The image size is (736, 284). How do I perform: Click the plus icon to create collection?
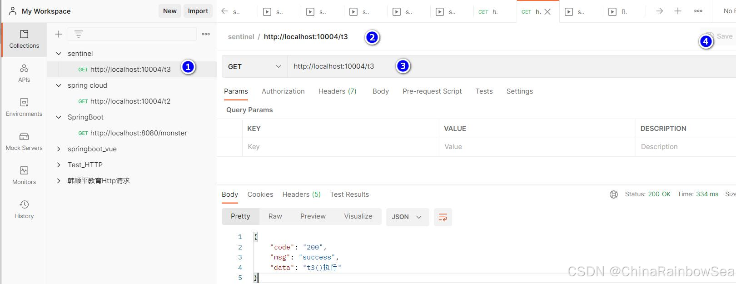tap(59, 34)
